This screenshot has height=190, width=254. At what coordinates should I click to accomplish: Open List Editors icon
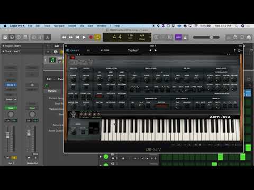point(229,37)
